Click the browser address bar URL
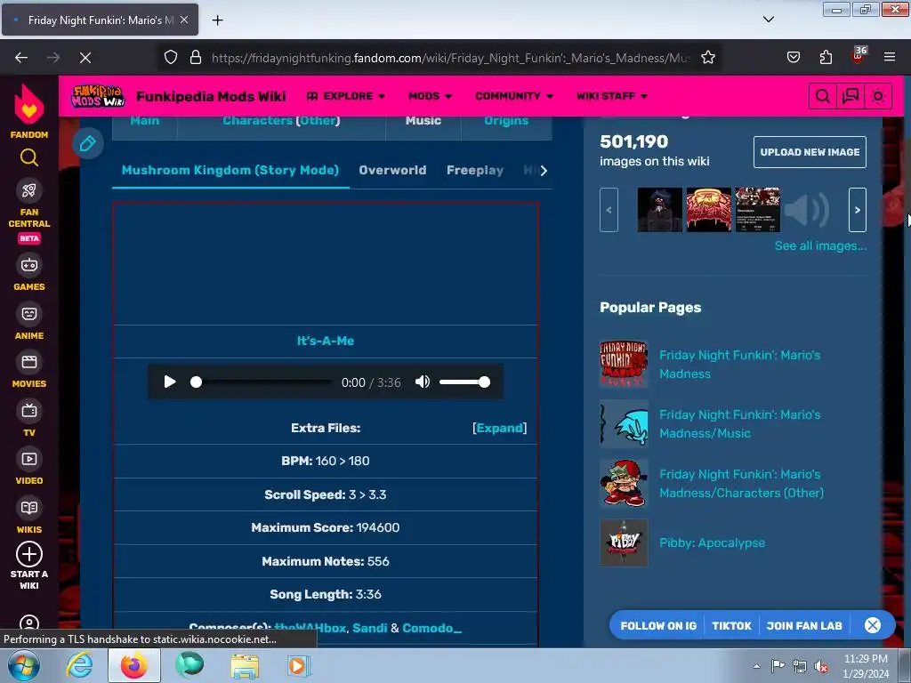The image size is (911, 683). 451,58
